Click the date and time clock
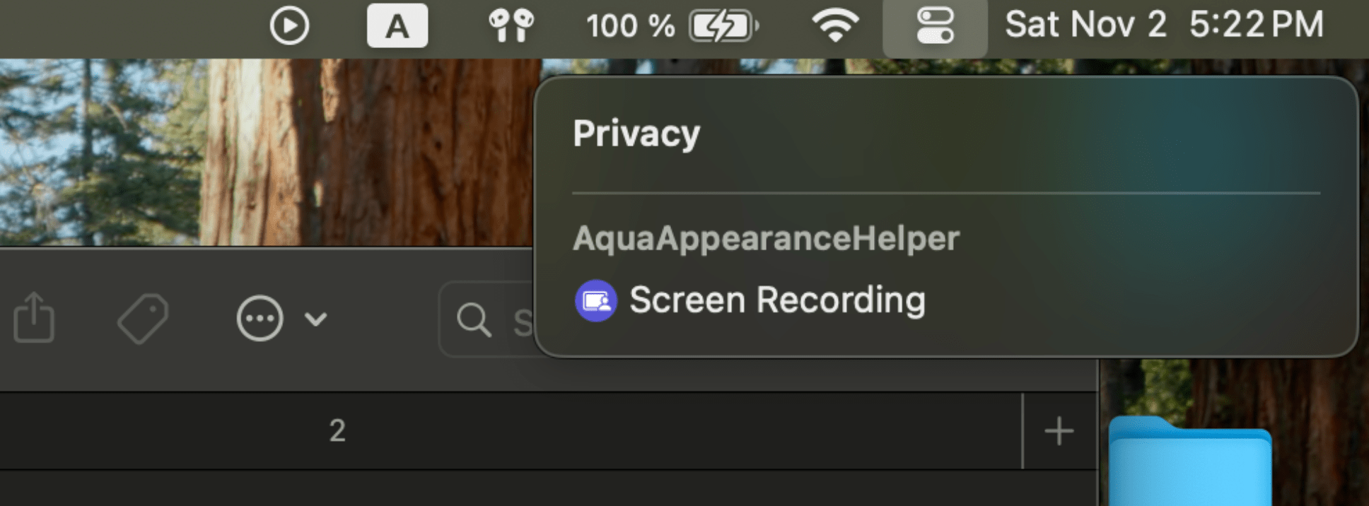Screen dimensions: 1369x506 click(1163, 25)
